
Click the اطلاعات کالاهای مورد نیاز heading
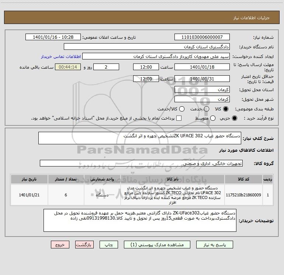pos(246,150)
